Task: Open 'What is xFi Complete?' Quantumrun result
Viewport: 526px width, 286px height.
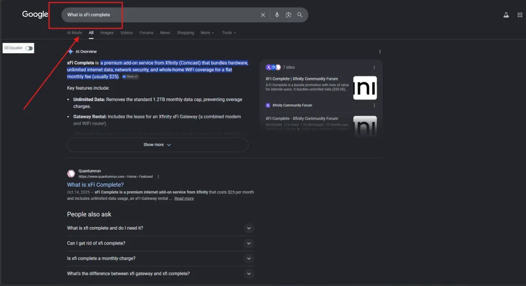Action: 95,185
